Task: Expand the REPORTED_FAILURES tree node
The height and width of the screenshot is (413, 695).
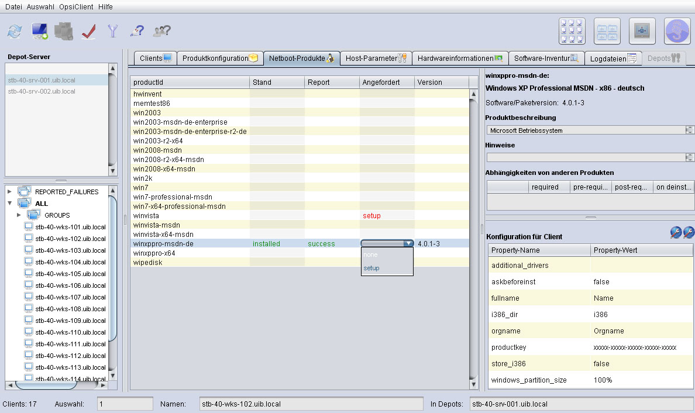Action: [10, 191]
